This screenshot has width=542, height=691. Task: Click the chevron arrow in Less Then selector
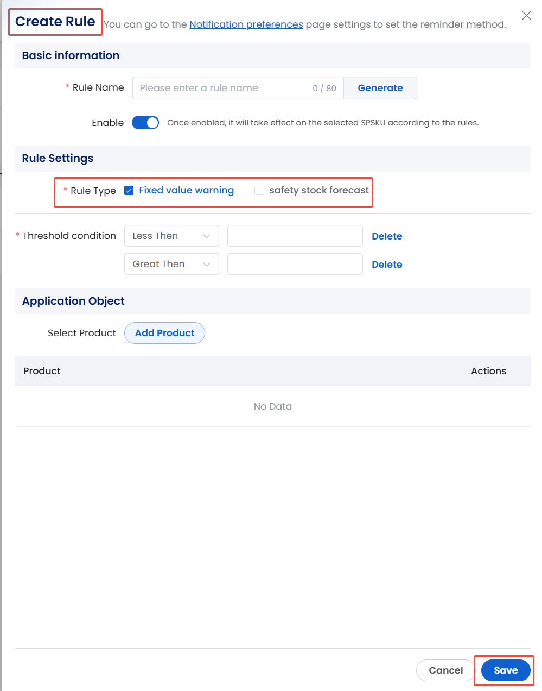click(x=207, y=236)
